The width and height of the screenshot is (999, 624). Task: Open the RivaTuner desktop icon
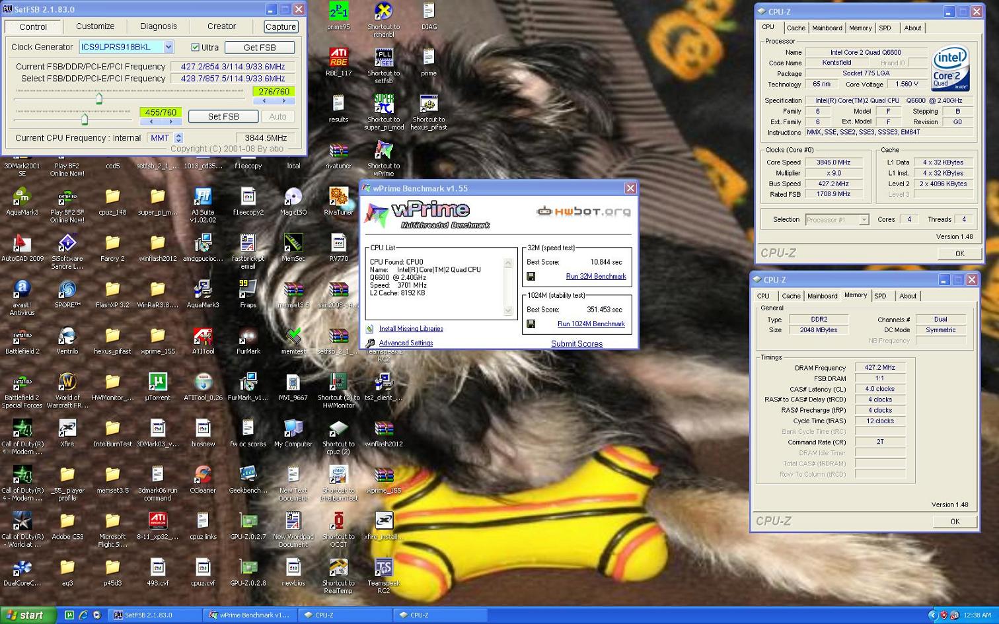(338, 201)
